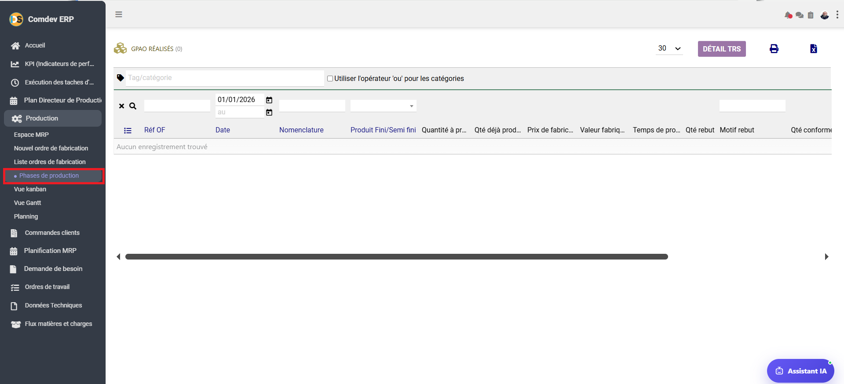The height and width of the screenshot is (384, 844).
Task: Open the user avatar profile
Action: (x=825, y=15)
